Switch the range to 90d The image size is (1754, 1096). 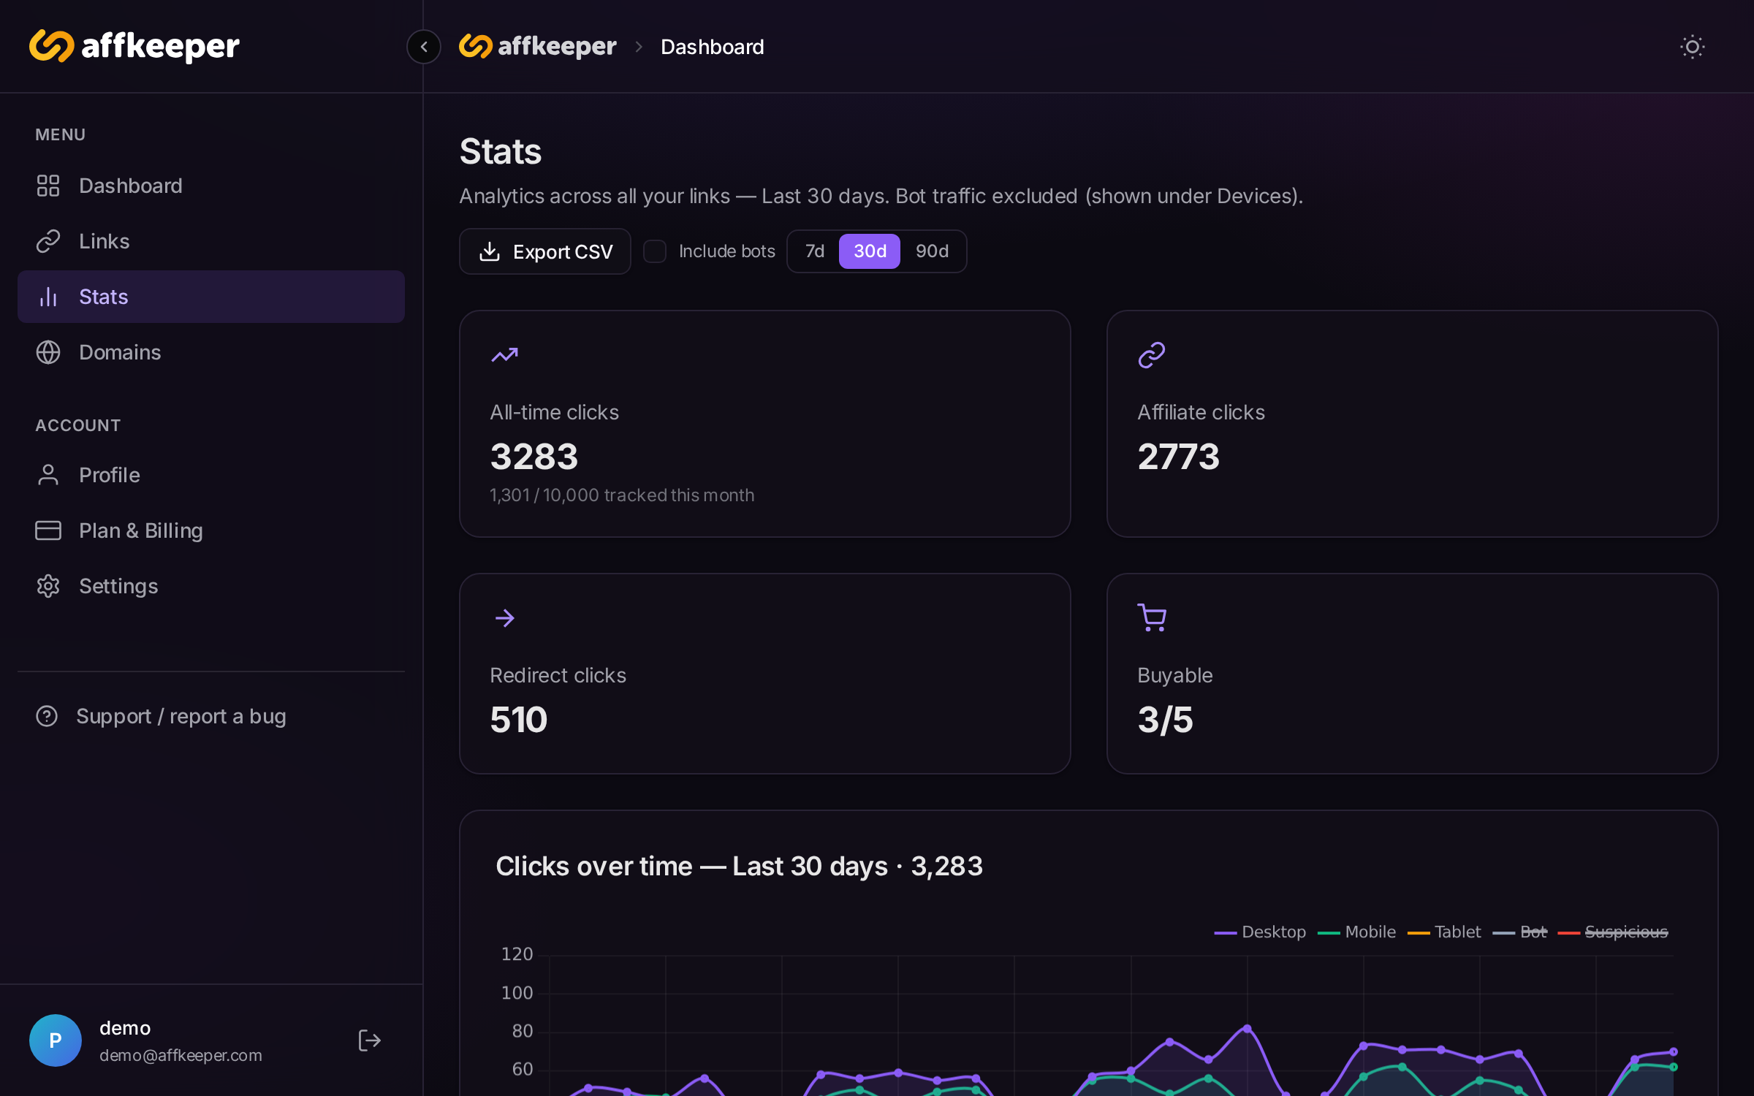[x=932, y=251]
